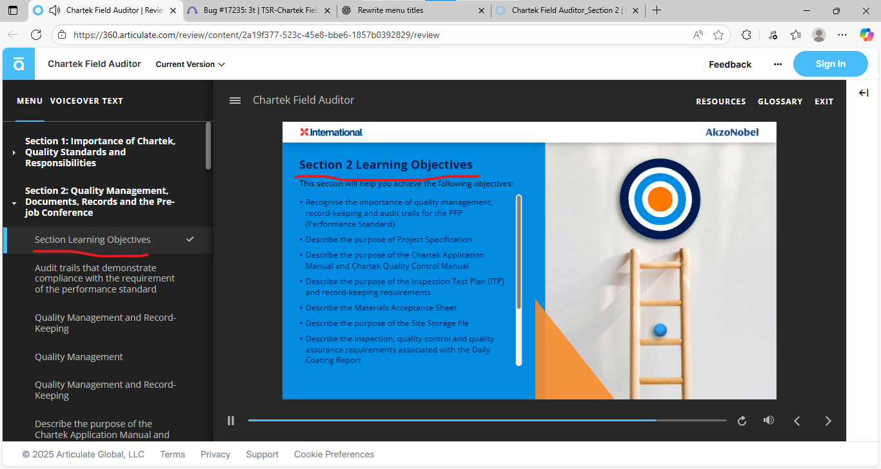Viewport: 881px width, 469px height.
Task: Go back to the previous slide
Action: [797, 420]
